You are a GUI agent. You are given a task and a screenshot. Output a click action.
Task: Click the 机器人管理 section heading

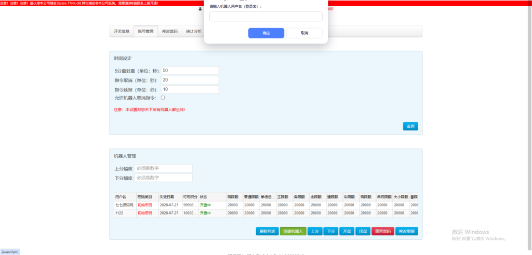125,156
